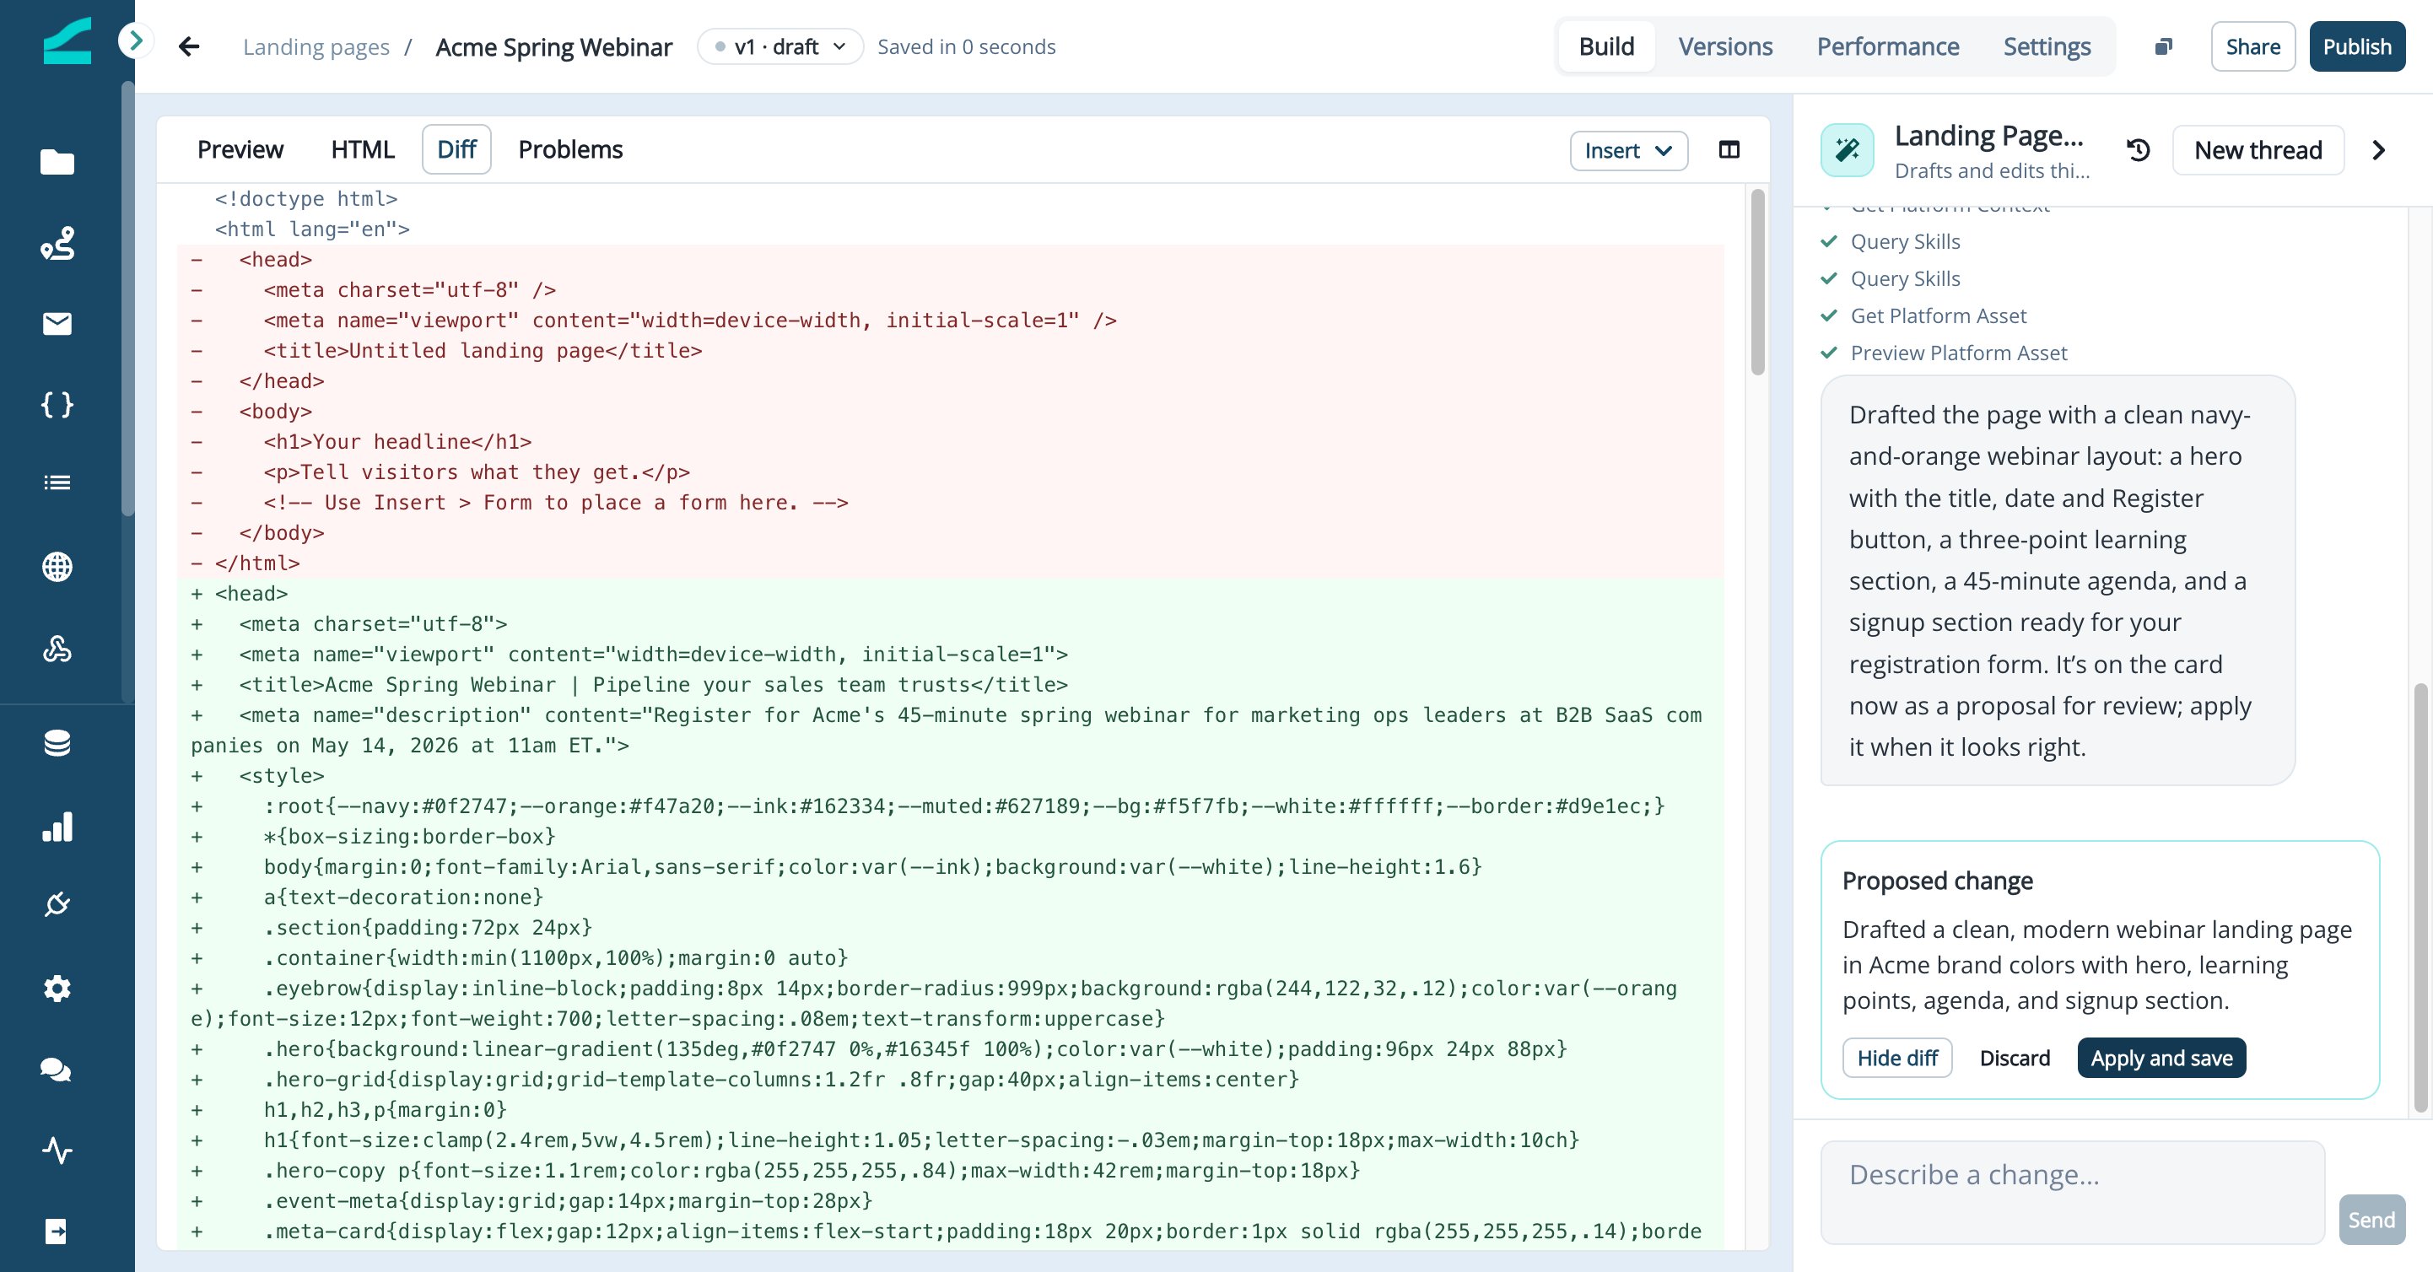Click Apply and save
2433x1272 pixels.
tap(2161, 1058)
